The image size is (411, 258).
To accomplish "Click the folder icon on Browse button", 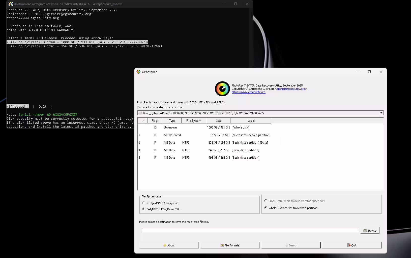I will (365, 230).
